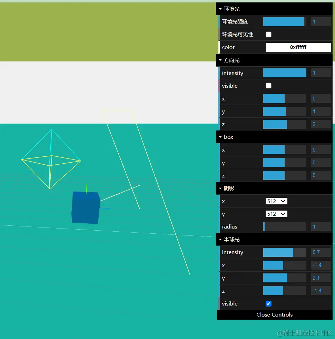Image resolution: width=335 pixels, height=339 pixels.
Task: Select the box y value field
Action: (321, 163)
